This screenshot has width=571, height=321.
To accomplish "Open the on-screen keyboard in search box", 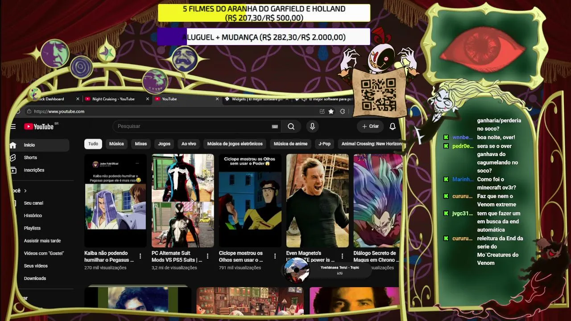I will coord(275,127).
